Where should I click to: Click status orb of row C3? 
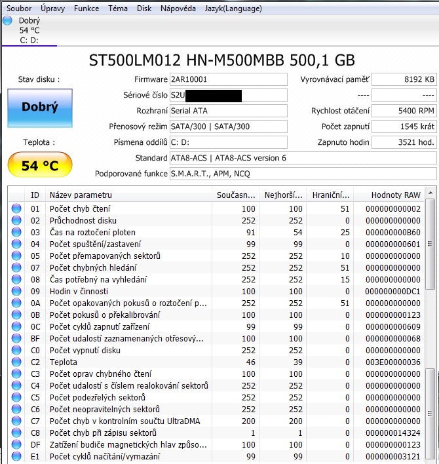[16, 374]
